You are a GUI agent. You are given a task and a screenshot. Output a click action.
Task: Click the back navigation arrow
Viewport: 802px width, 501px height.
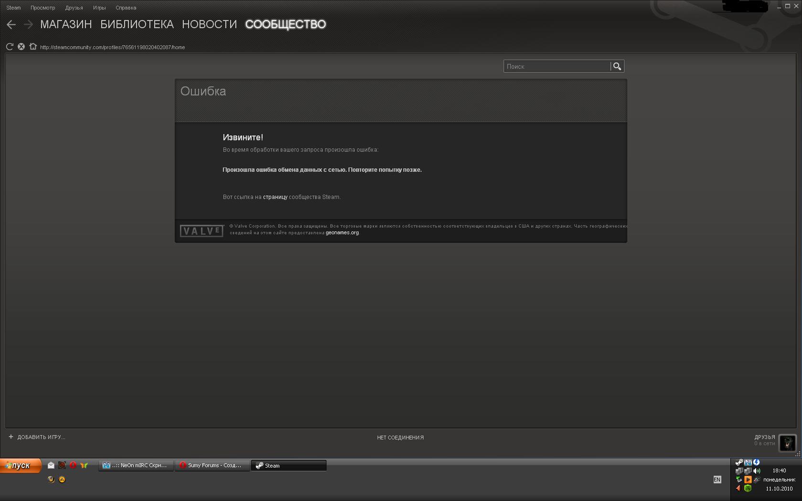[11, 24]
